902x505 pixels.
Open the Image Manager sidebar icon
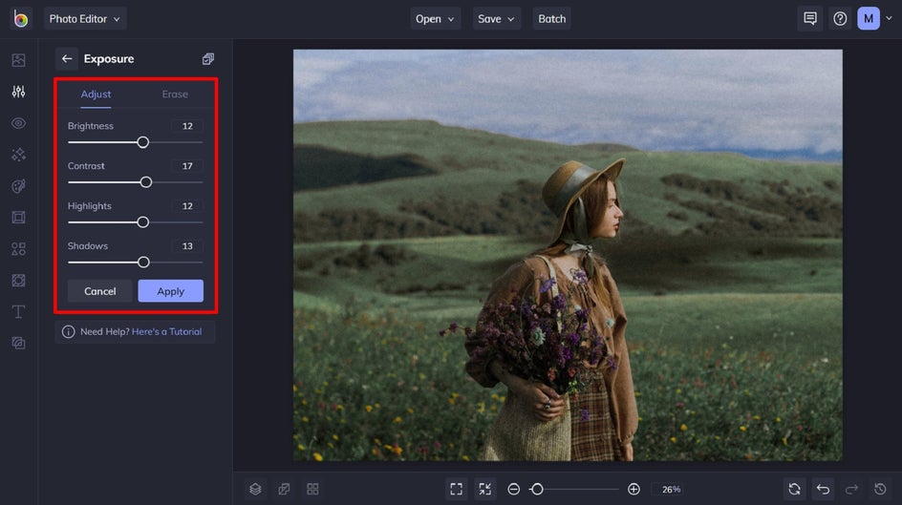click(x=18, y=60)
